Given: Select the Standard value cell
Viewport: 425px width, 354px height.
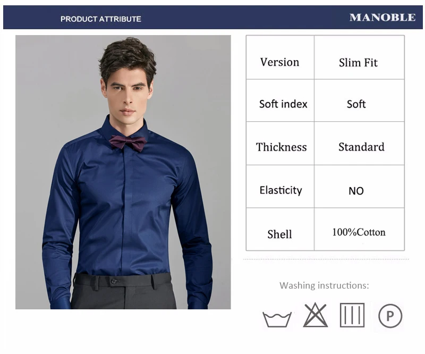Looking at the screenshot, I should click(x=359, y=144).
